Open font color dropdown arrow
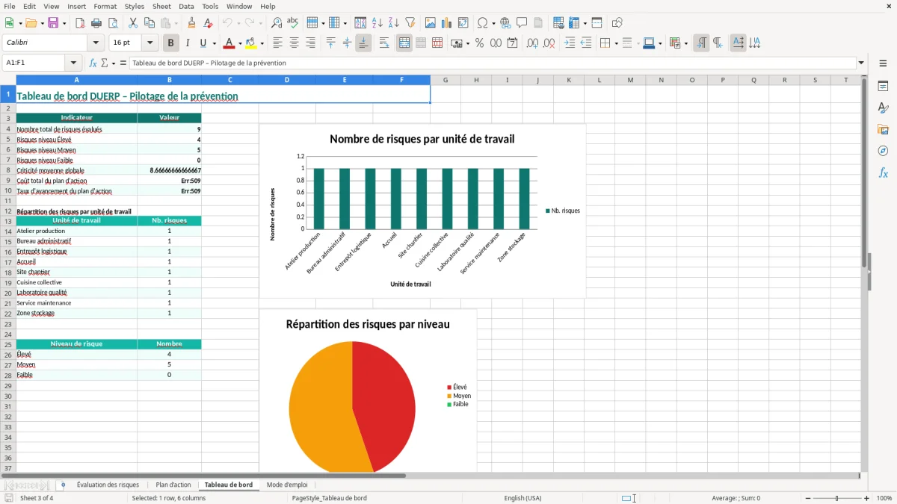Viewport: 897px width, 504px height. (240, 43)
